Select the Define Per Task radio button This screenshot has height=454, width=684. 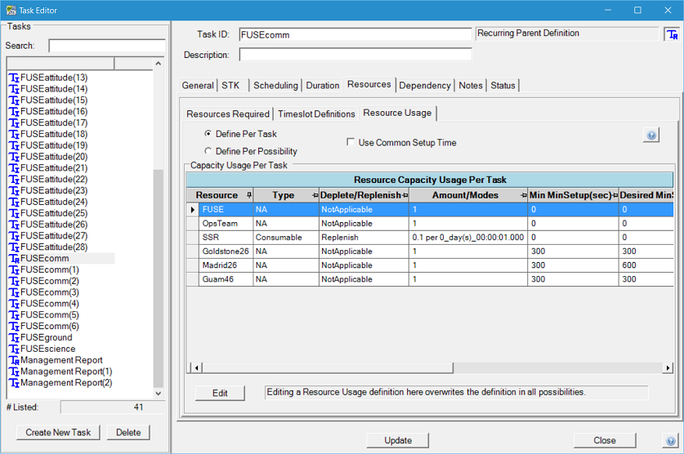(x=208, y=134)
